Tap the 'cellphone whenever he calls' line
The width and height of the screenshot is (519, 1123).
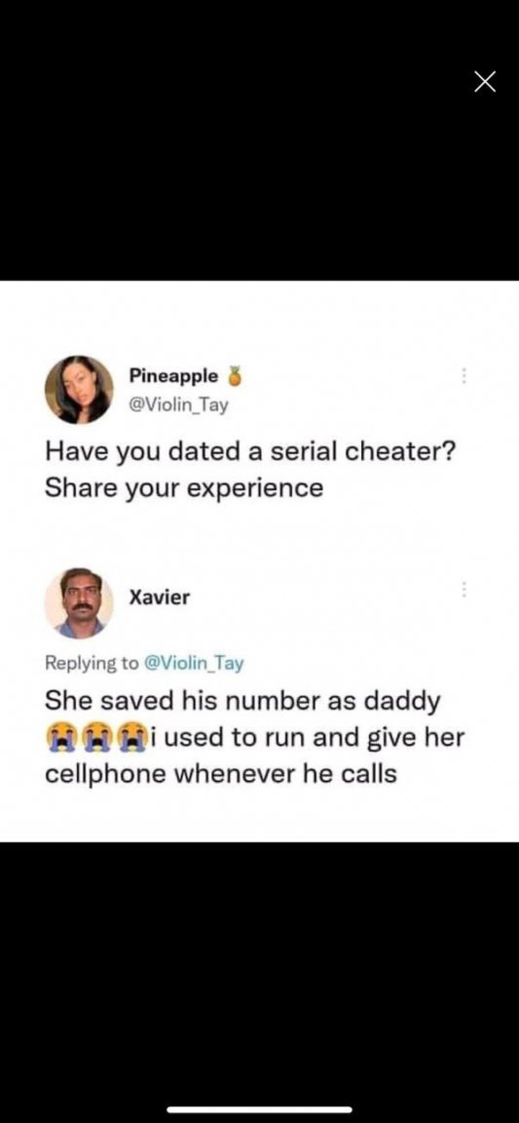(221, 773)
